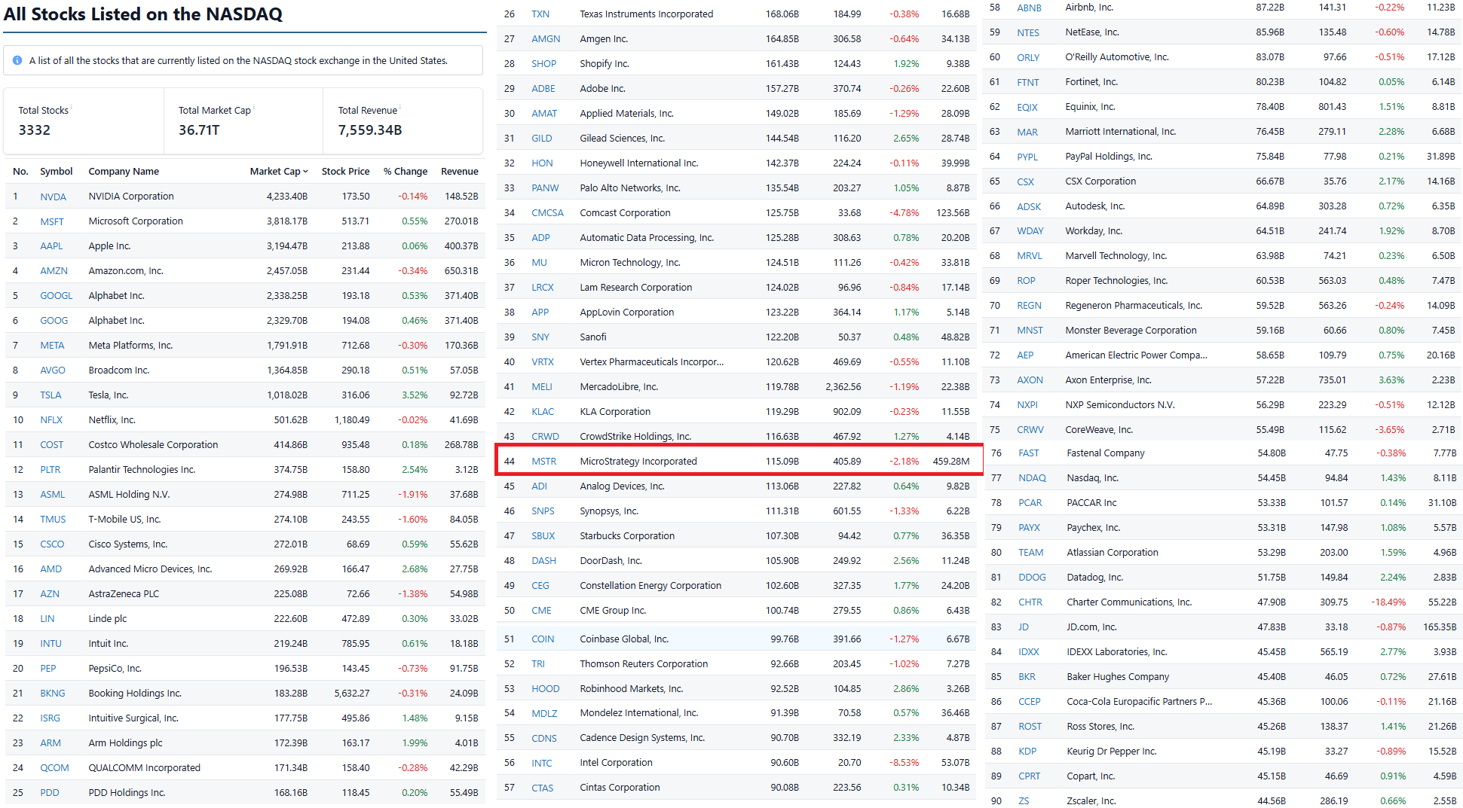Open the COIN ticker link
Image resolution: width=1463 pixels, height=808 pixels.
point(543,639)
